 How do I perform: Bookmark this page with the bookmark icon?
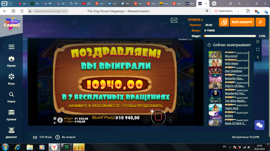click(x=207, y=11)
